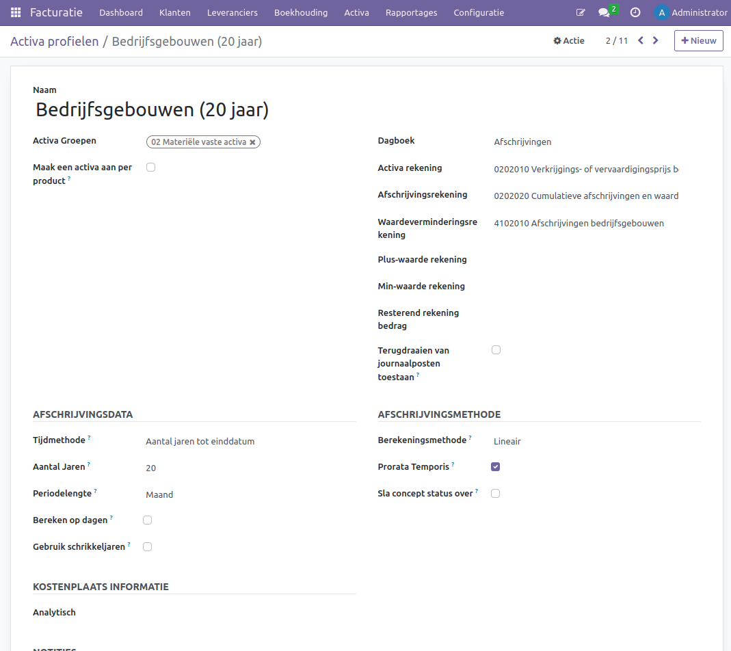The image size is (731, 651).
Task: Open the Tijdmethode selection field
Action: 200,441
